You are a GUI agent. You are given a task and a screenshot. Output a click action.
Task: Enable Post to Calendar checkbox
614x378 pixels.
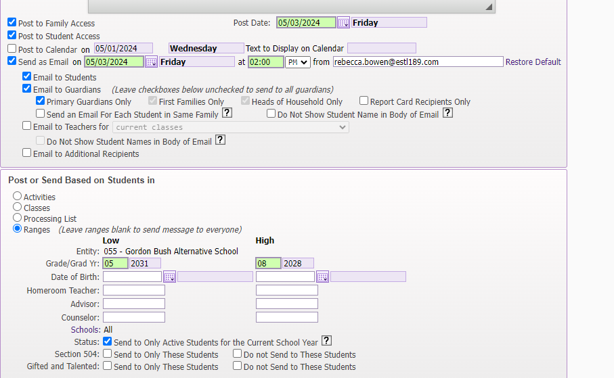click(x=12, y=49)
